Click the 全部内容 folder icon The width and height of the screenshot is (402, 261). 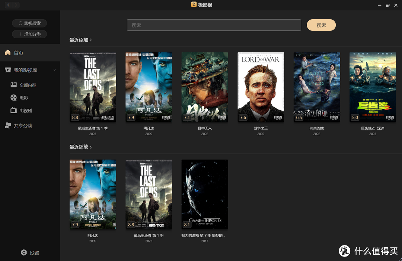coord(14,85)
